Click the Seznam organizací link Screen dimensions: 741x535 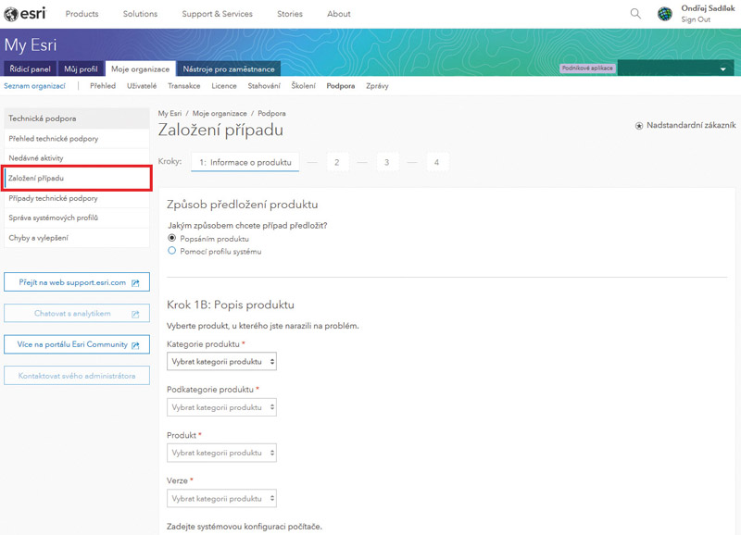coord(34,86)
